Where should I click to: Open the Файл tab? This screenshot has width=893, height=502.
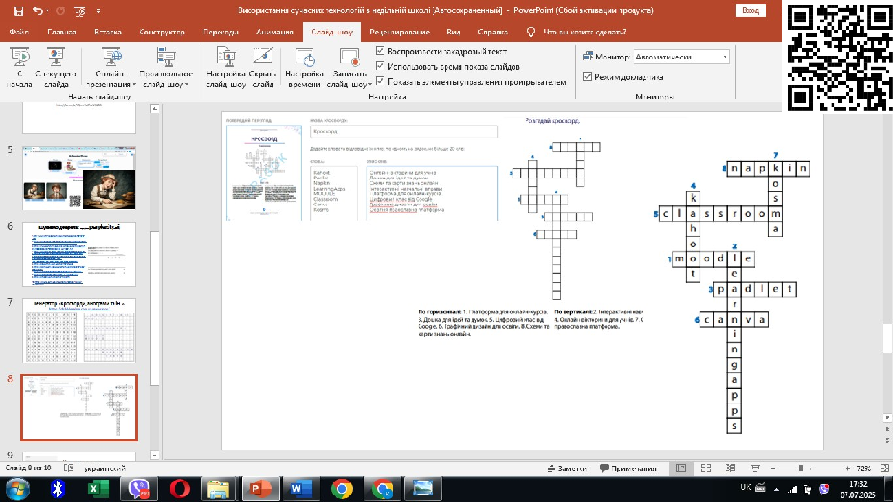pos(20,32)
